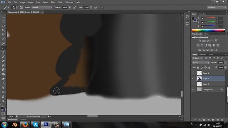Viewport: 228px width, 128px height.
Task: Toggle airbrush mode in options bar
Action: [96, 7]
